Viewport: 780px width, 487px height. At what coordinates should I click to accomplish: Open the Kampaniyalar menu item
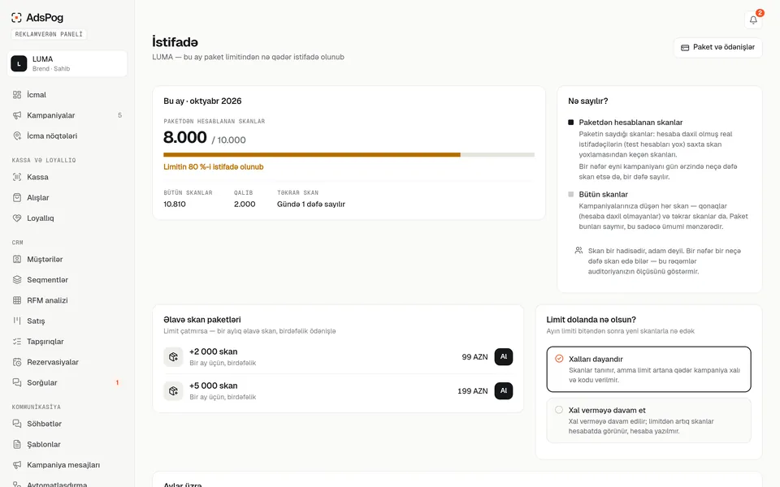(67, 115)
